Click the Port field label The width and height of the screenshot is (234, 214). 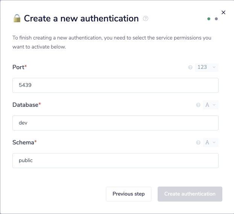[x=18, y=67]
